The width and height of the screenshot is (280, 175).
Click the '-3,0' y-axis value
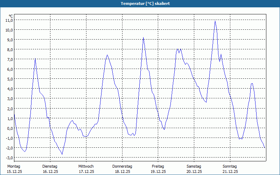click(9, 158)
